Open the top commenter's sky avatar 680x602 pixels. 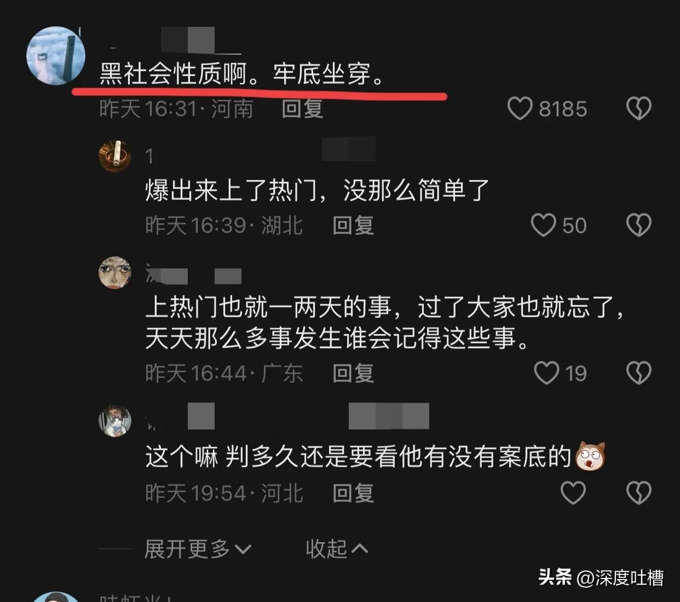pyautogui.click(x=56, y=55)
